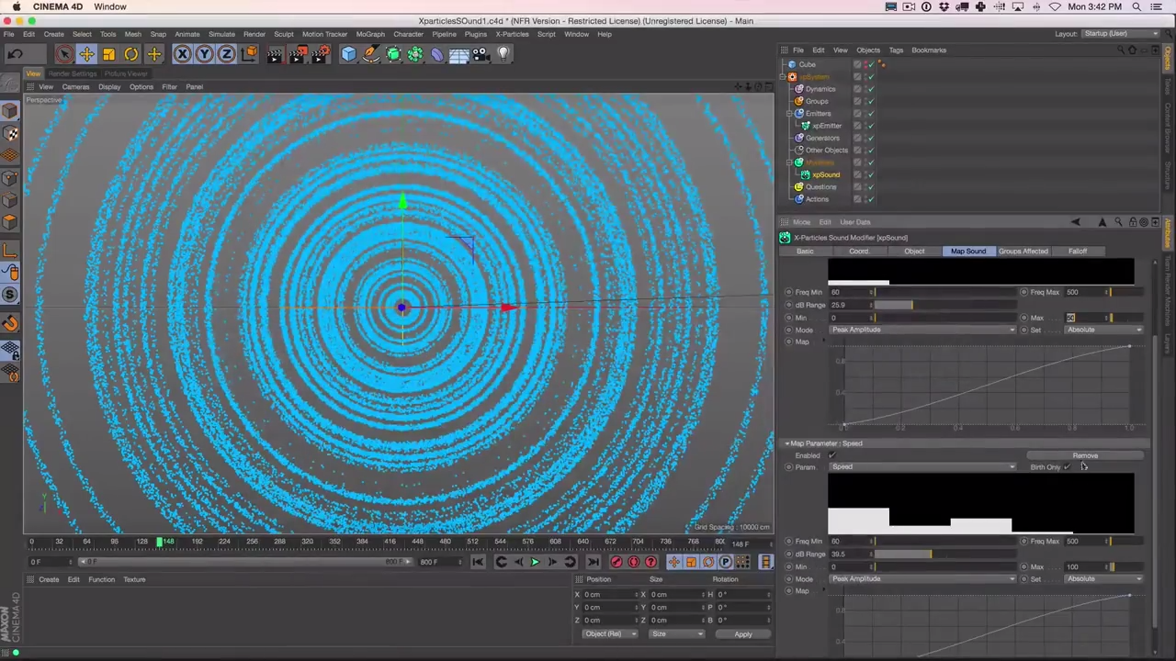This screenshot has height=661, width=1176.
Task: Click the timeline playhead at frame 148
Action: click(x=160, y=543)
